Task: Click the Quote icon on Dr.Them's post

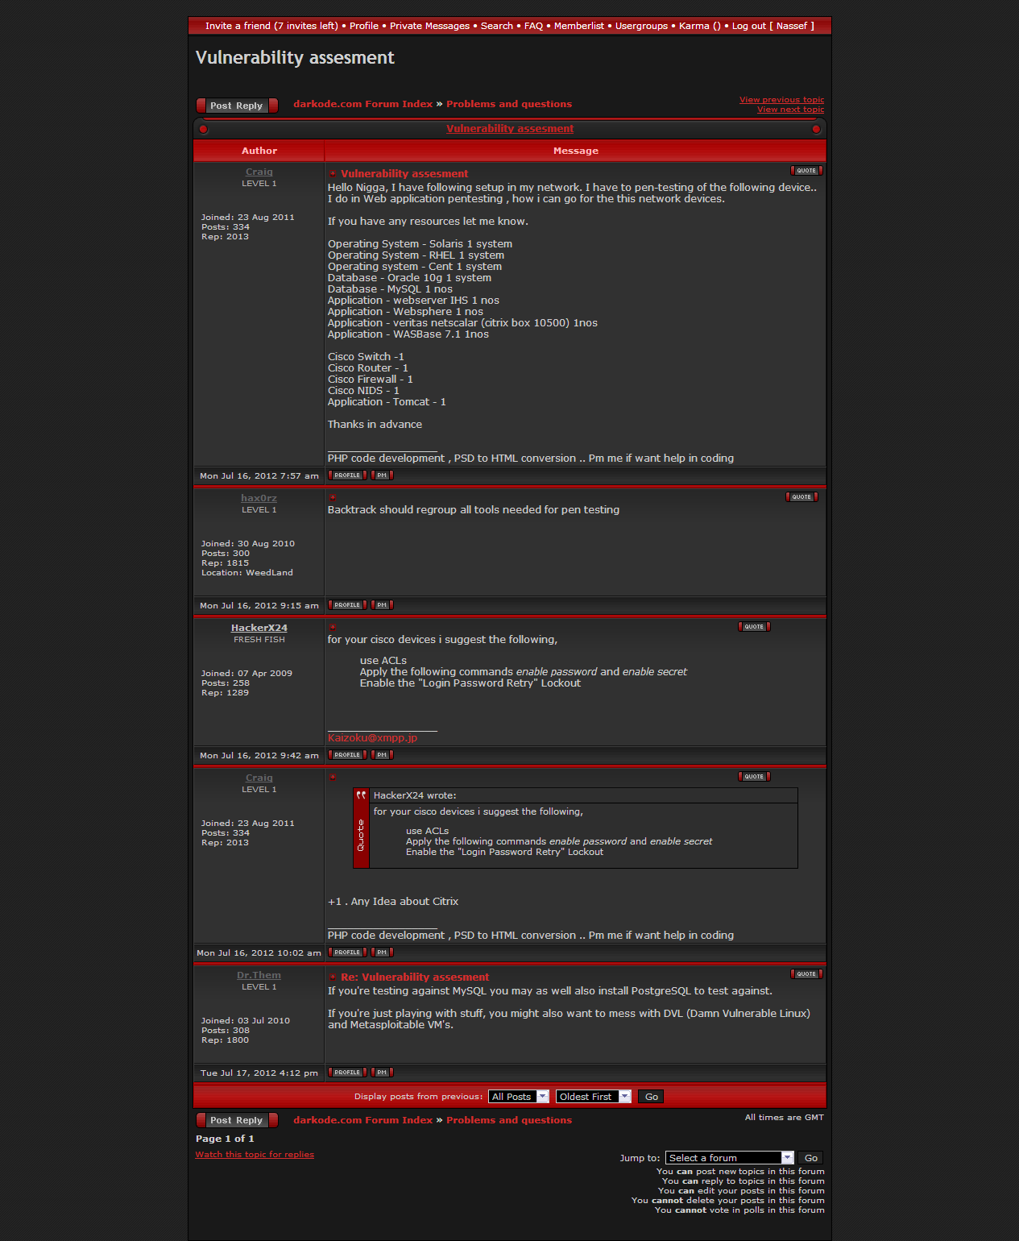Action: click(x=806, y=974)
